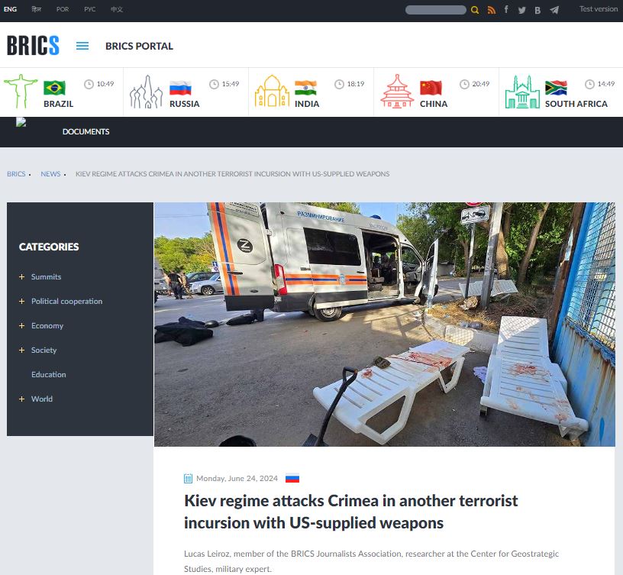Open the Education category link
Screen dimensions: 623x575
pyautogui.click(x=48, y=375)
